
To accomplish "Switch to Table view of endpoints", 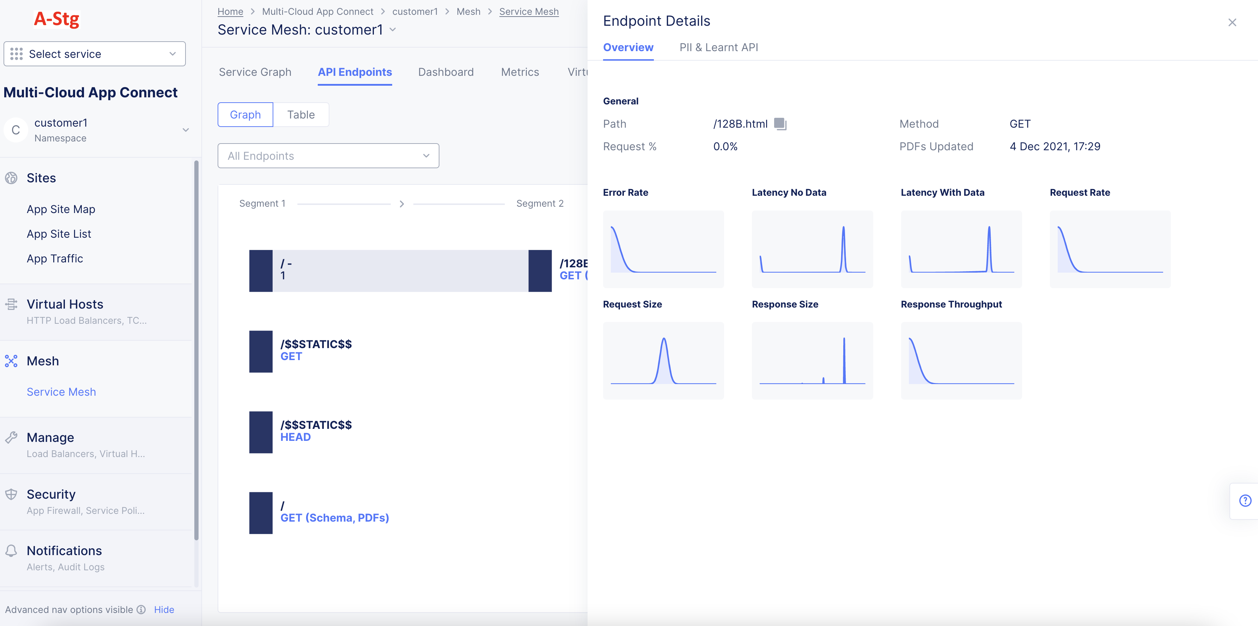I will pos(301,115).
